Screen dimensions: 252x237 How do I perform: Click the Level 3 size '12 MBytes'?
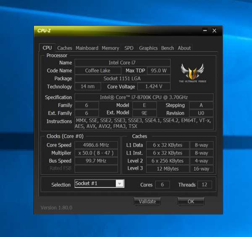coord(168,169)
